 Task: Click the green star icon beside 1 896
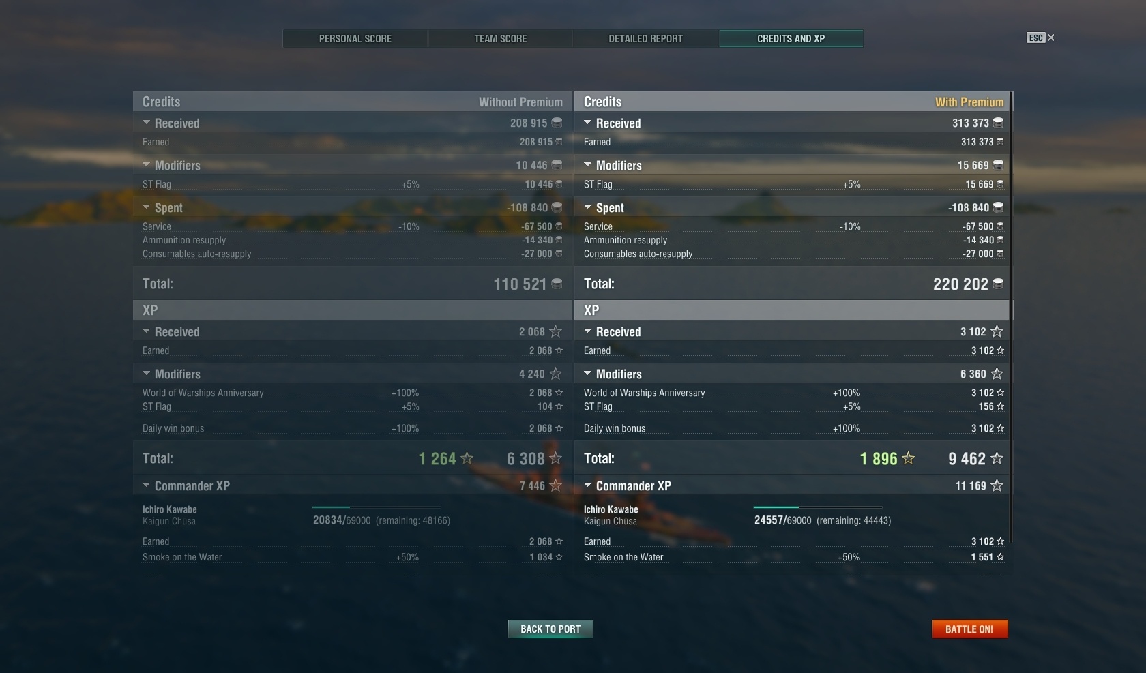tap(908, 458)
